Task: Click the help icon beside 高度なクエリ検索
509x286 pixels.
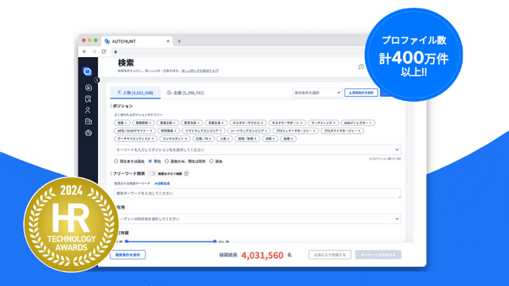Action: pos(186,173)
